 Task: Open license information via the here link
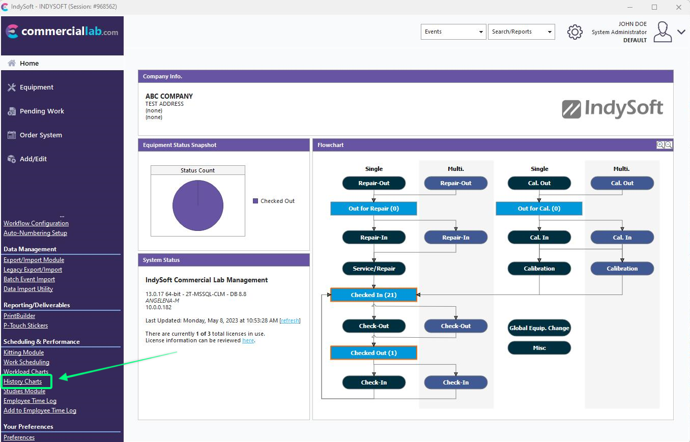(x=248, y=341)
